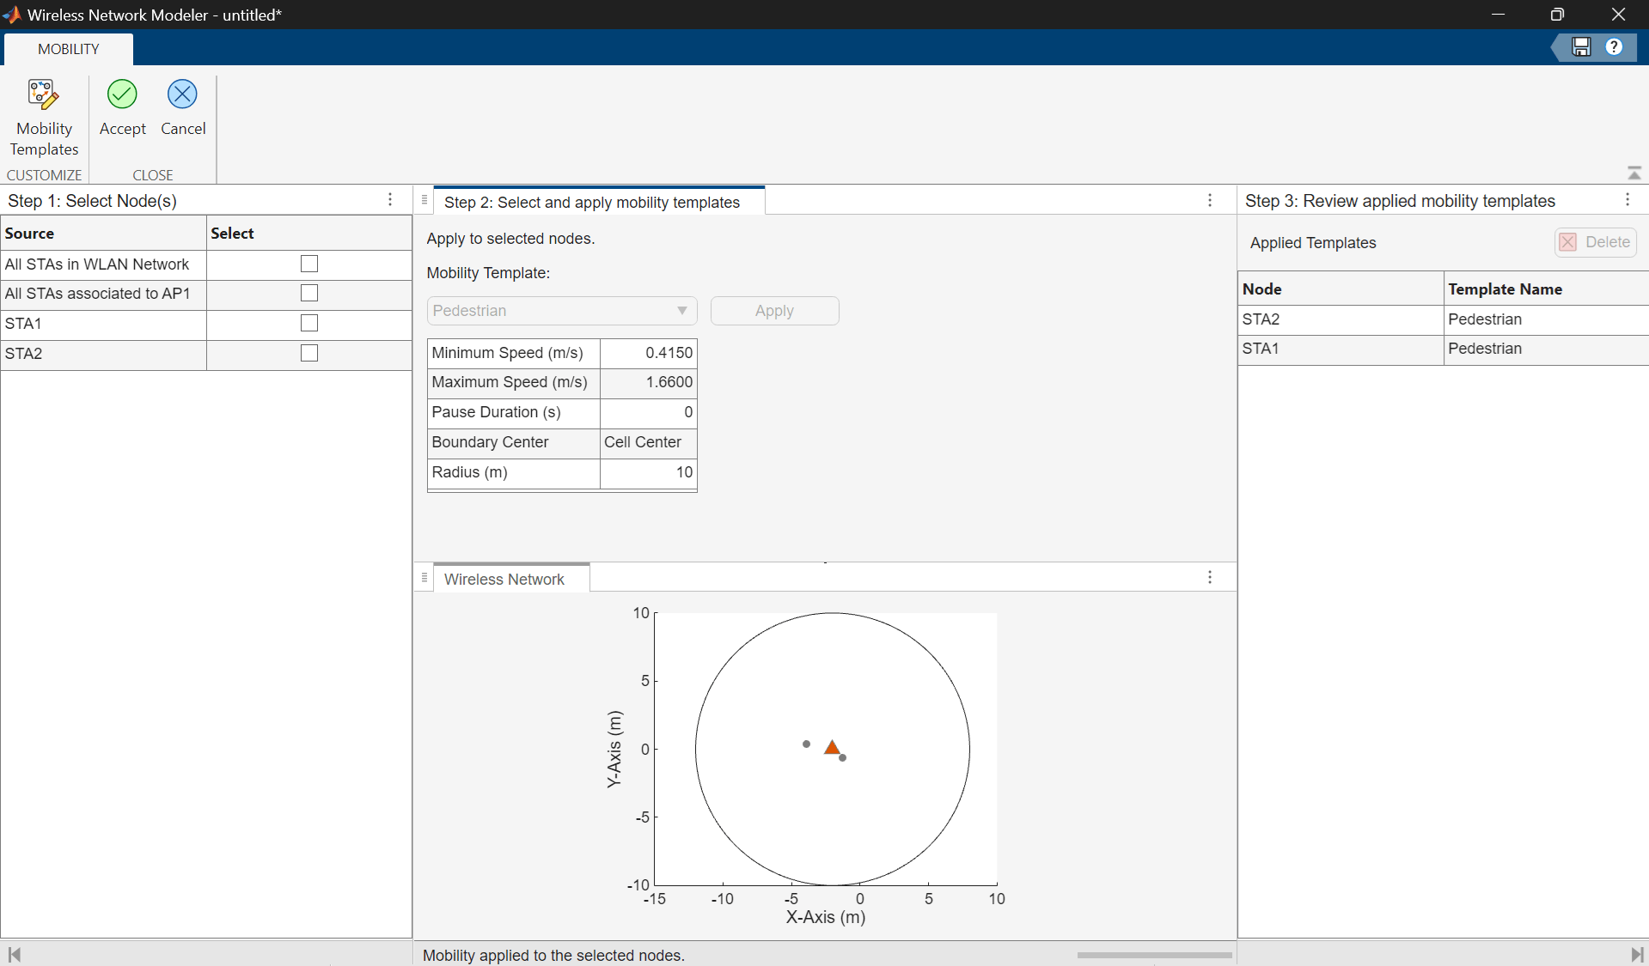Collapse the toolstrip using the arrow icon
The image size is (1649, 966).
[x=1634, y=173]
